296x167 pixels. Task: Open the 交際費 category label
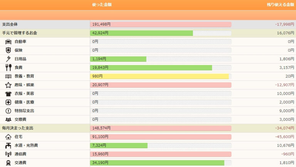tap(20, 120)
